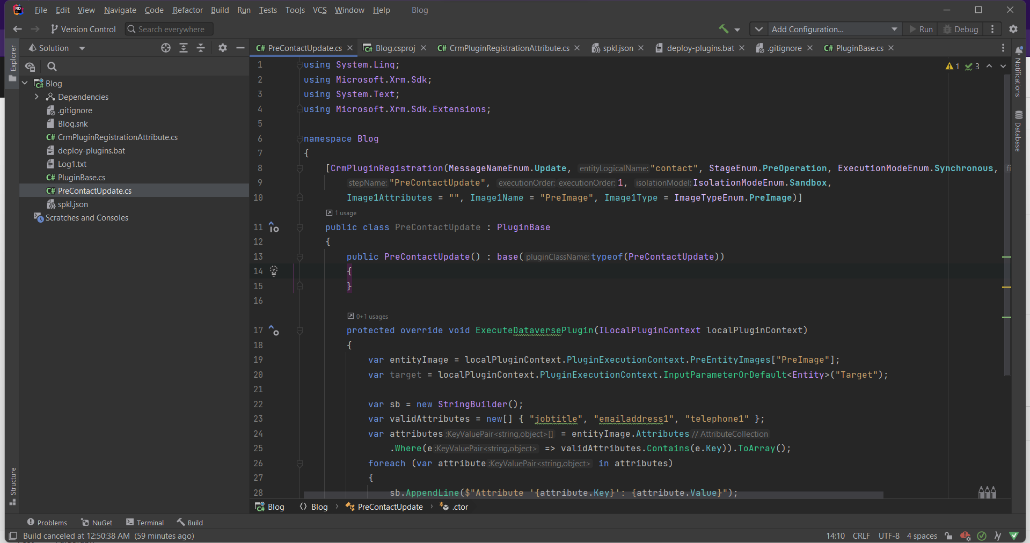Collapse all nodes in the Solution explorer
This screenshot has width=1030, height=543.
[201, 48]
